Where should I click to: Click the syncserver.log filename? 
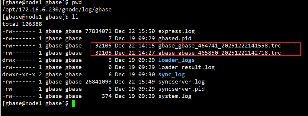click(181, 82)
